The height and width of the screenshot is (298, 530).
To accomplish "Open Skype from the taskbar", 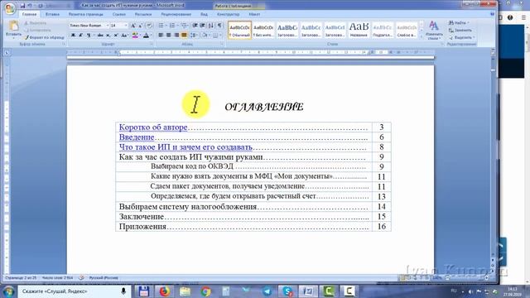I will click(x=287, y=291).
